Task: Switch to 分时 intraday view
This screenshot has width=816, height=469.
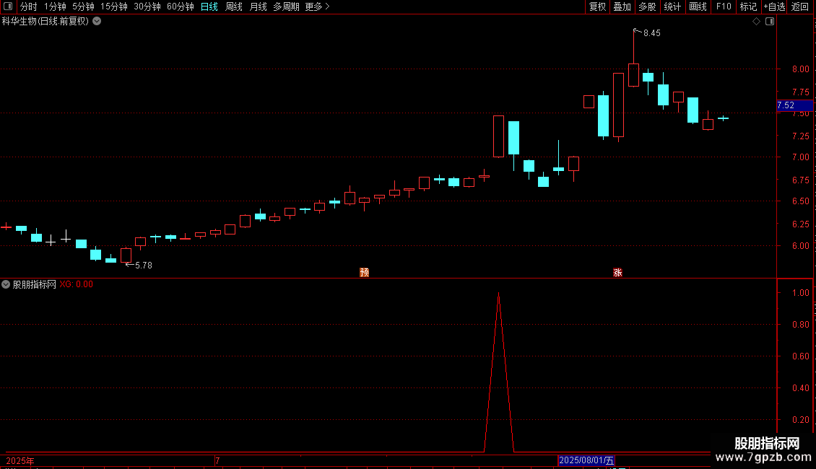Action: (29, 6)
